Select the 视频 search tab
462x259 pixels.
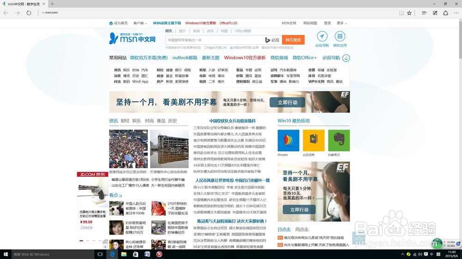pyautogui.click(x=196, y=31)
